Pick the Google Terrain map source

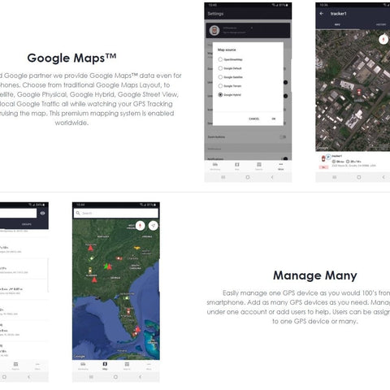click(x=230, y=86)
